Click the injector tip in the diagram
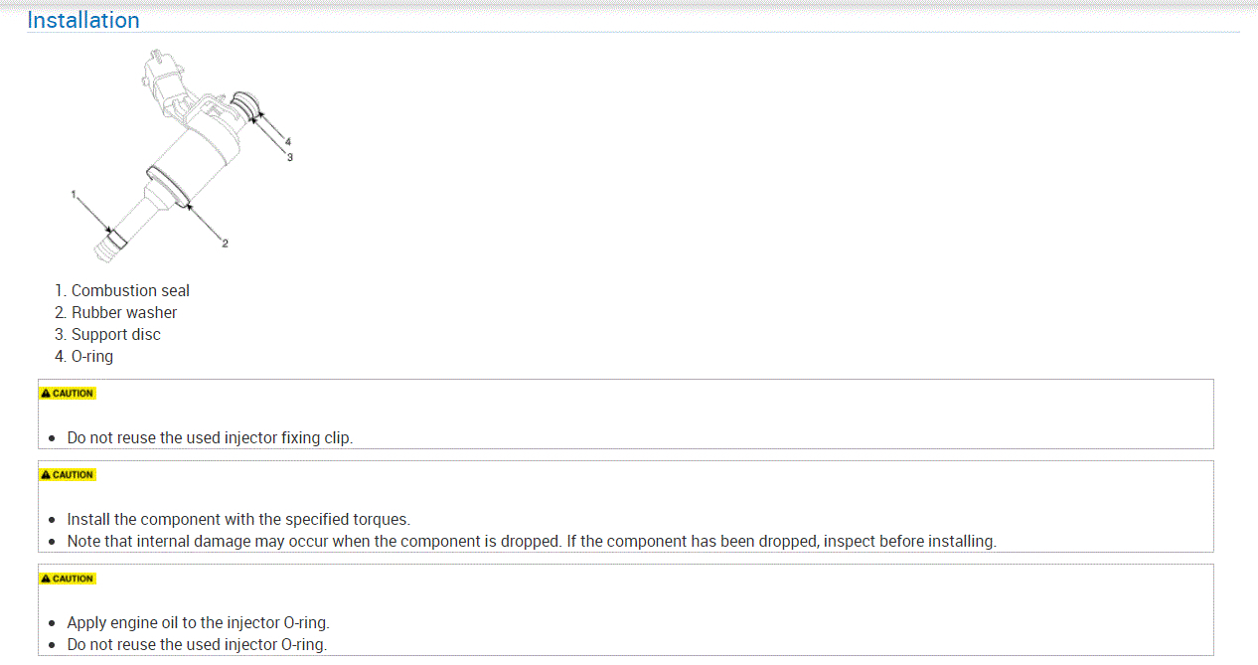The height and width of the screenshot is (665, 1258). [106, 249]
